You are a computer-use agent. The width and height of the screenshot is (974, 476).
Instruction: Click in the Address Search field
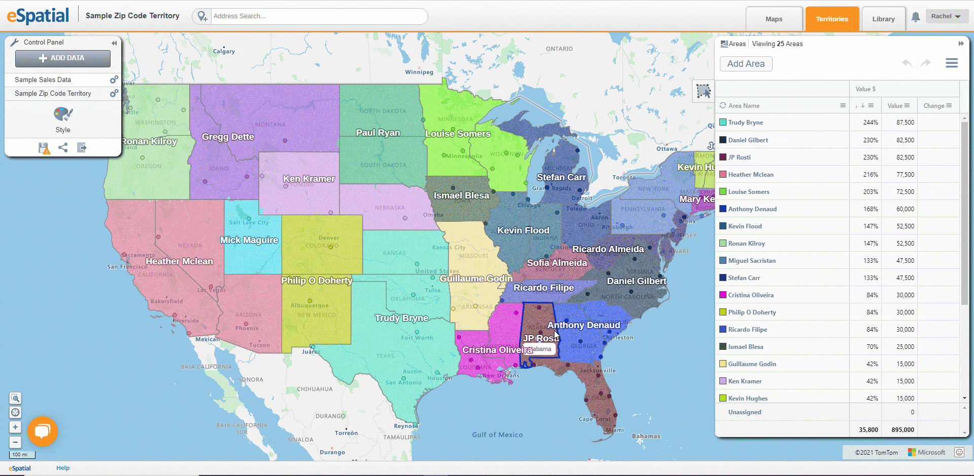coord(319,16)
